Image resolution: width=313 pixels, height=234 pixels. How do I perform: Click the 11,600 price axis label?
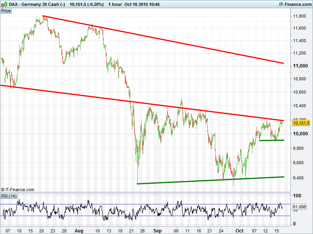(299, 28)
